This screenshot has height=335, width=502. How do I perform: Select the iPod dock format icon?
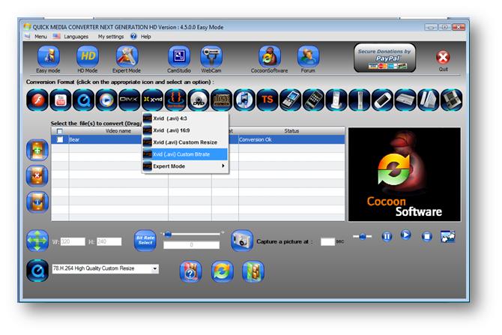click(x=336, y=100)
